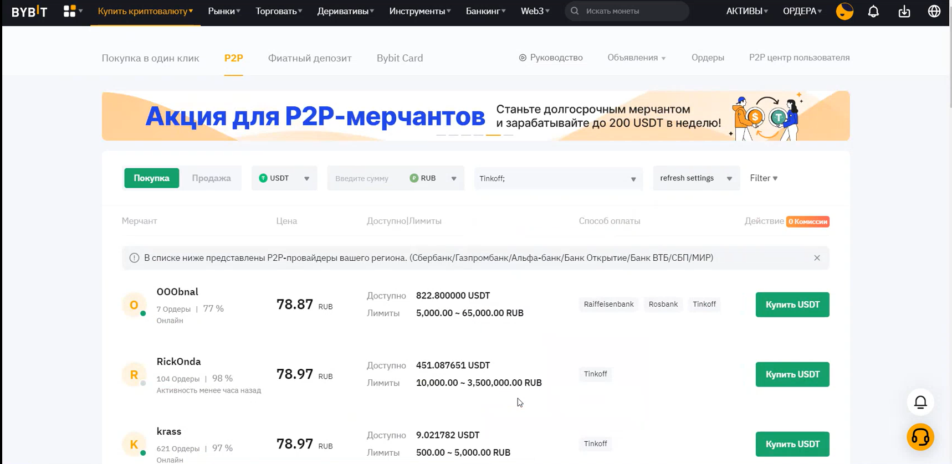The height and width of the screenshot is (464, 952).
Task: Switch to Покупка в один клик tab
Action: [x=150, y=58]
